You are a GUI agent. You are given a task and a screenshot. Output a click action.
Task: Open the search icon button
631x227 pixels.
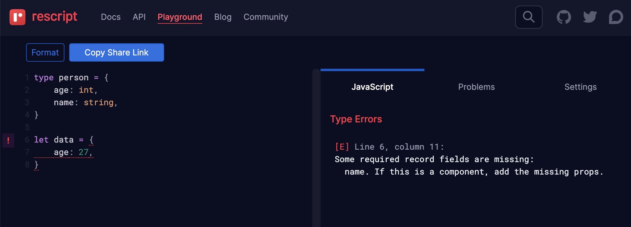coord(529,17)
